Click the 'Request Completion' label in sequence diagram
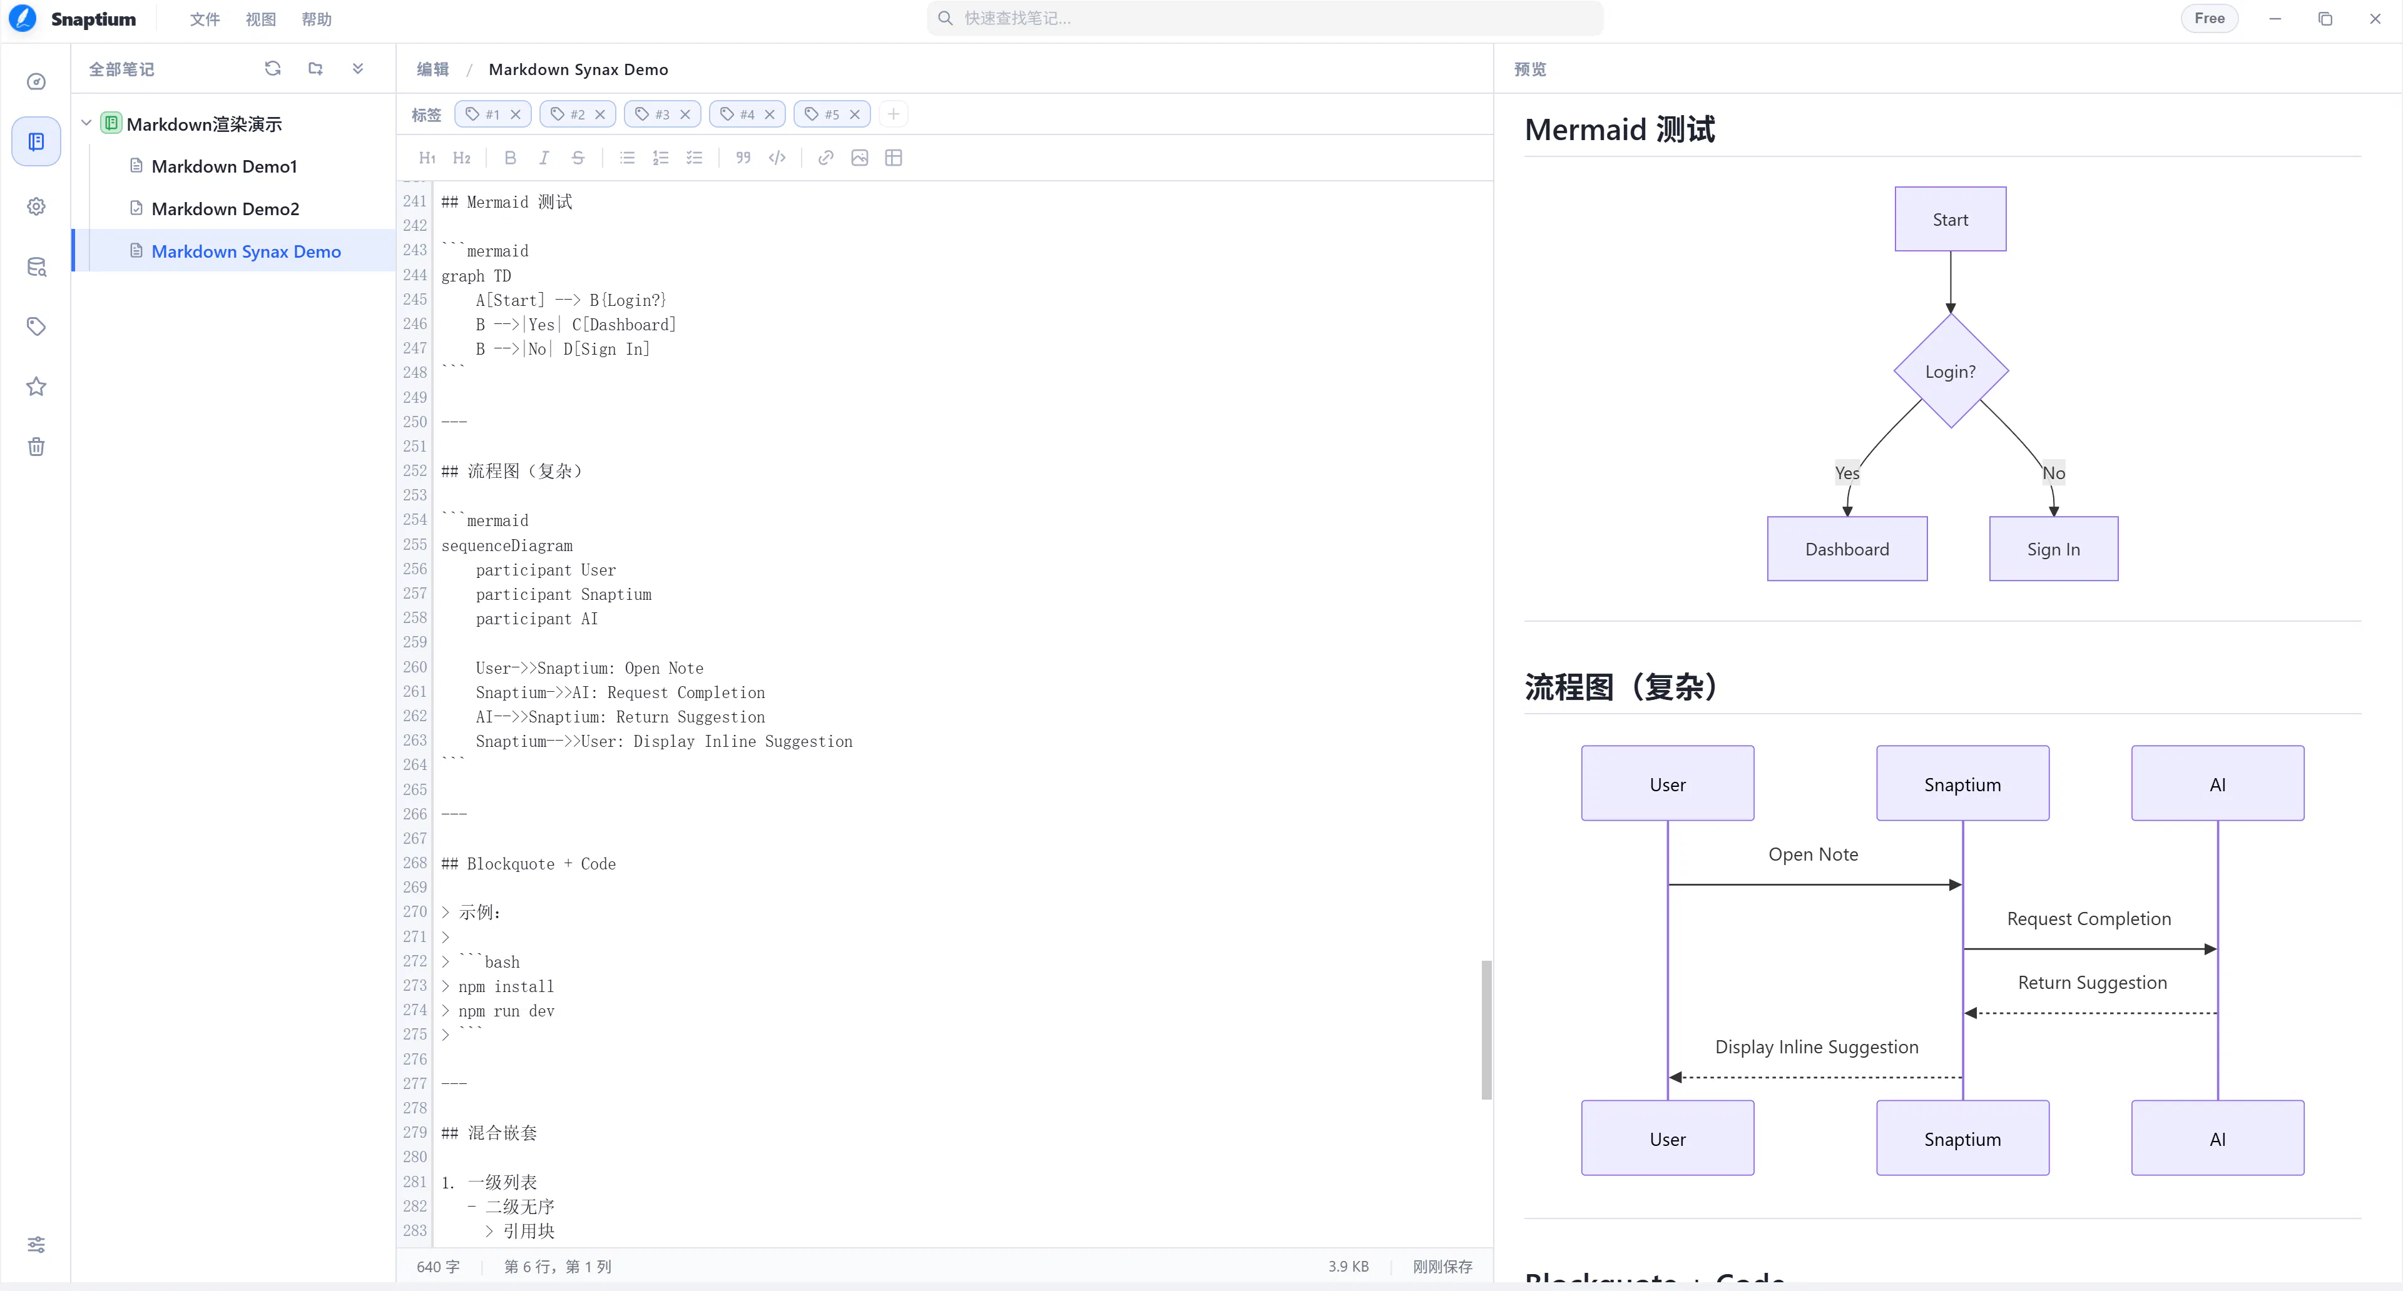 point(2089,919)
